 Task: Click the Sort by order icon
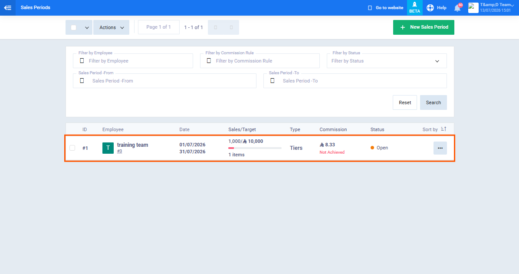pyautogui.click(x=443, y=129)
